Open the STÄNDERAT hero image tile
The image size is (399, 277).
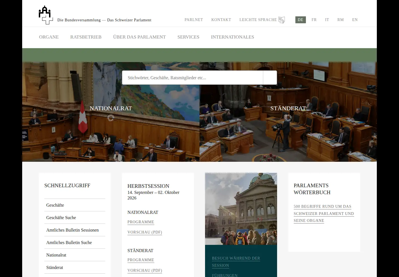point(288,112)
